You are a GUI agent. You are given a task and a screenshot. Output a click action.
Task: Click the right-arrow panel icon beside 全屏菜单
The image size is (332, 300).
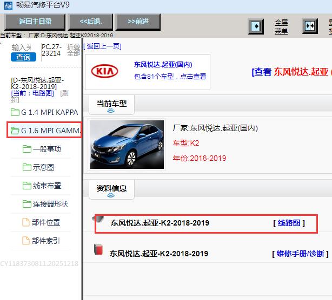click(256, 26)
